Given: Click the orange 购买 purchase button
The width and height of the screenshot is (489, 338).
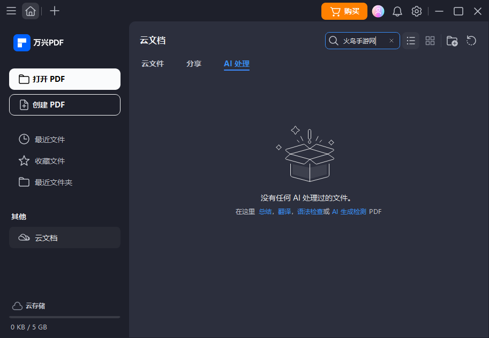Looking at the screenshot, I should (344, 11).
